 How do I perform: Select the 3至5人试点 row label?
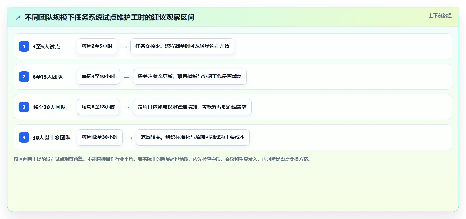(46, 47)
